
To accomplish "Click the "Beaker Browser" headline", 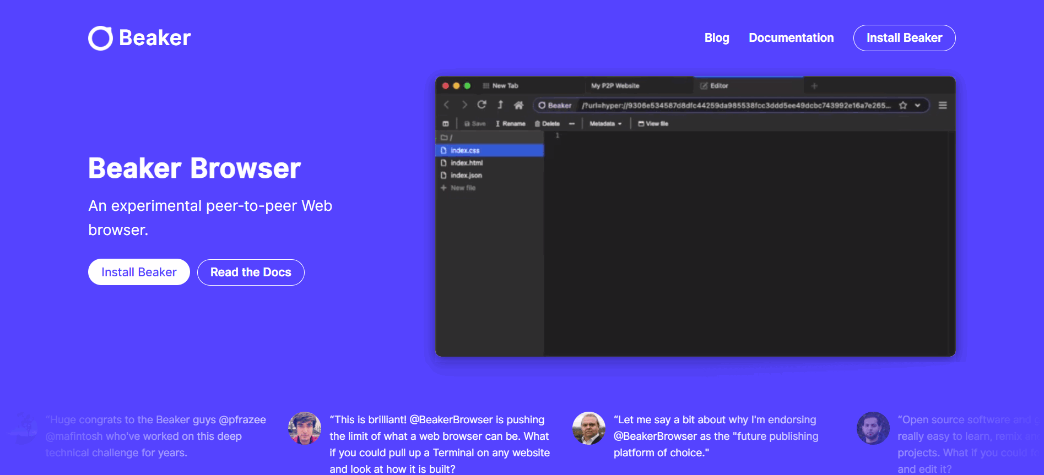I will coord(194,168).
